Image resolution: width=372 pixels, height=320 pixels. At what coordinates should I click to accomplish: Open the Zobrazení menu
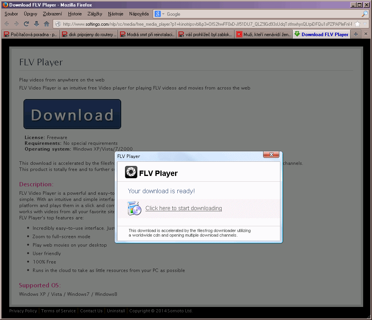click(52, 14)
